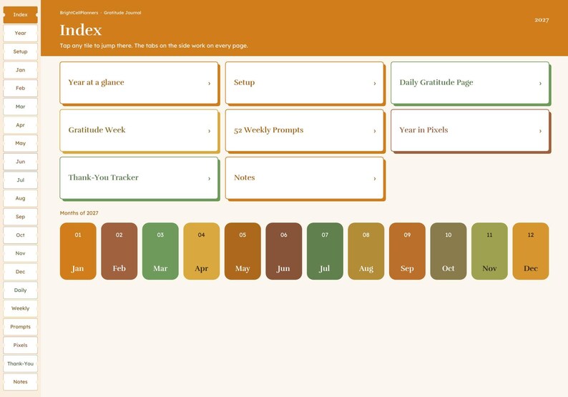Image resolution: width=568 pixels, height=397 pixels.
Task: Open the Year side tab
Action: click(20, 33)
